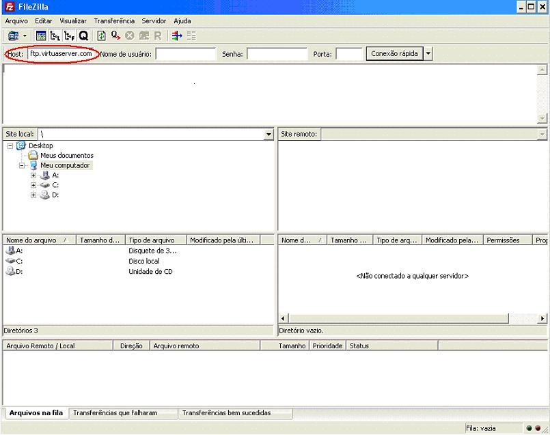Click the green activity indicator in the status bar
The image size is (550, 435).
pyautogui.click(x=530, y=428)
